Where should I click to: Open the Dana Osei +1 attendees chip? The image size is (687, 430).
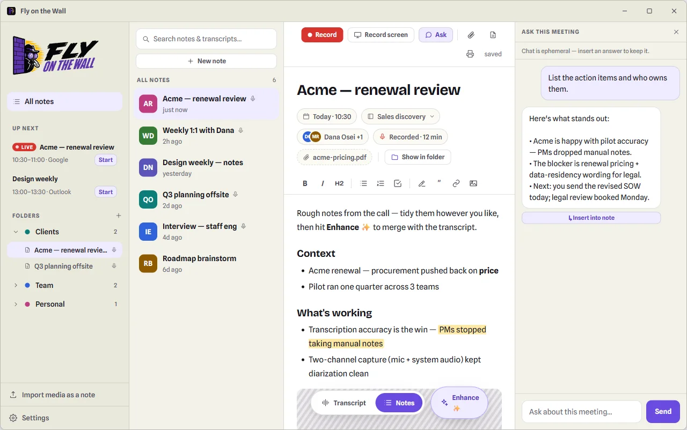click(x=333, y=137)
